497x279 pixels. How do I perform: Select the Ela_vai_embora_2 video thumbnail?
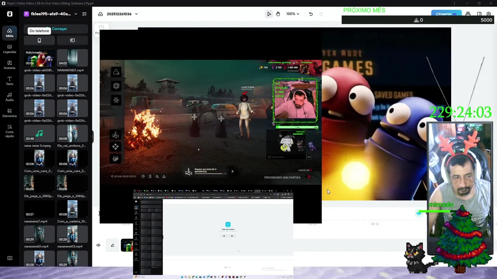72,133
